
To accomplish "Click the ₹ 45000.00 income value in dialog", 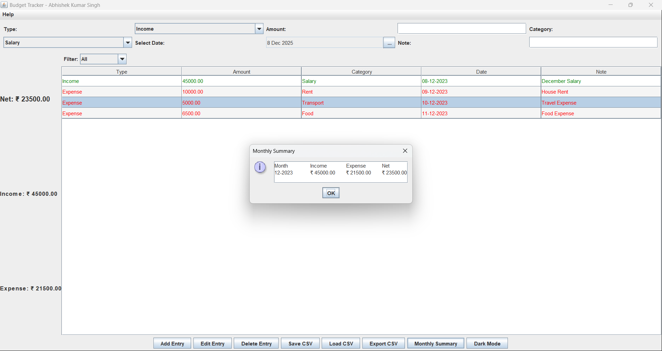I will [x=323, y=173].
